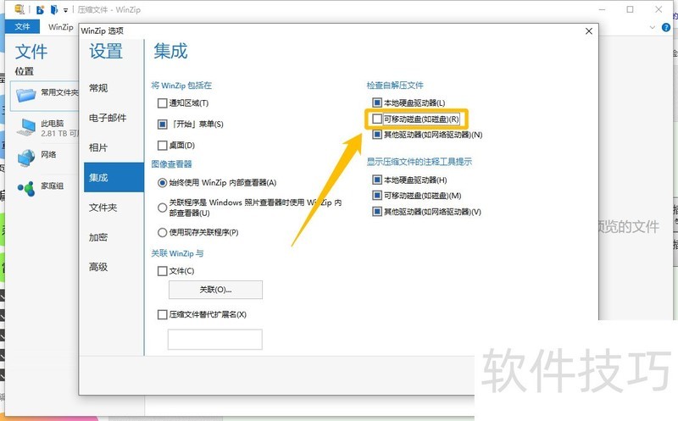
Task: Toggle 本地硬盘驱动器(L) checkbox
Action: click(377, 102)
